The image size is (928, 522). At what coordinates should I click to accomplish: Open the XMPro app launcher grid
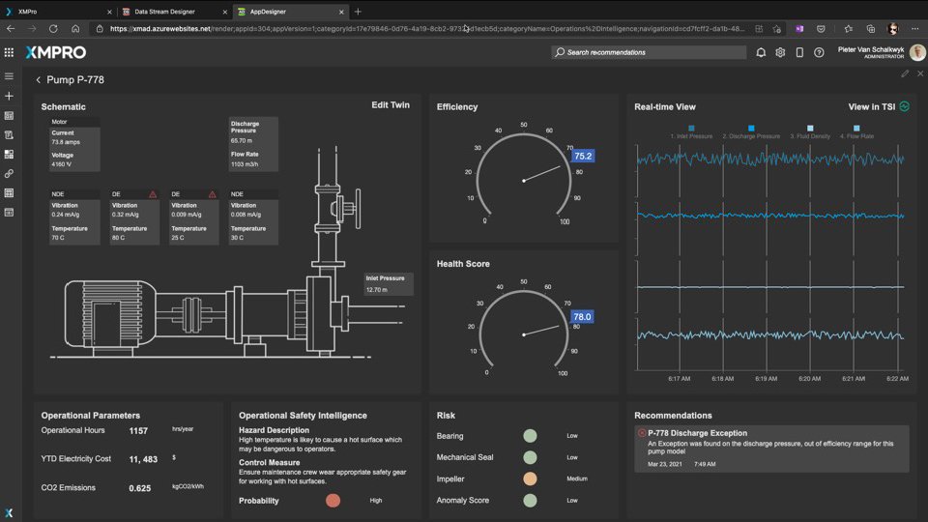pos(9,52)
